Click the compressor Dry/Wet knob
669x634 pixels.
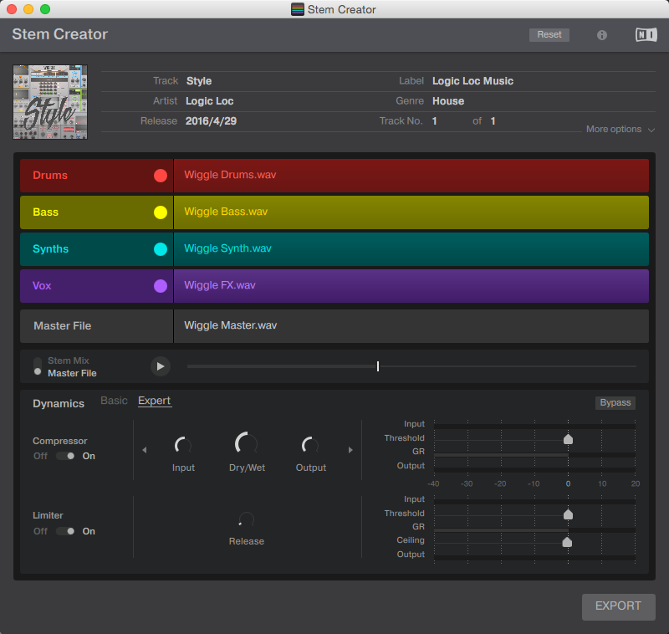247,443
